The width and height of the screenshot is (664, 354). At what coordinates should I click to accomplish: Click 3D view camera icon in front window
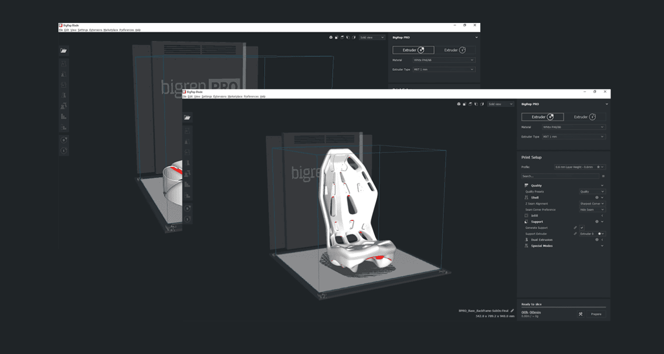459,104
